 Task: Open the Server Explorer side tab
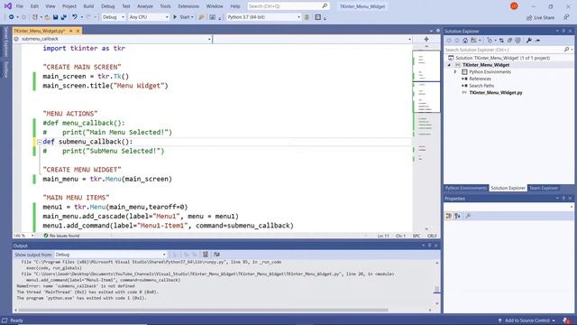click(x=5, y=42)
